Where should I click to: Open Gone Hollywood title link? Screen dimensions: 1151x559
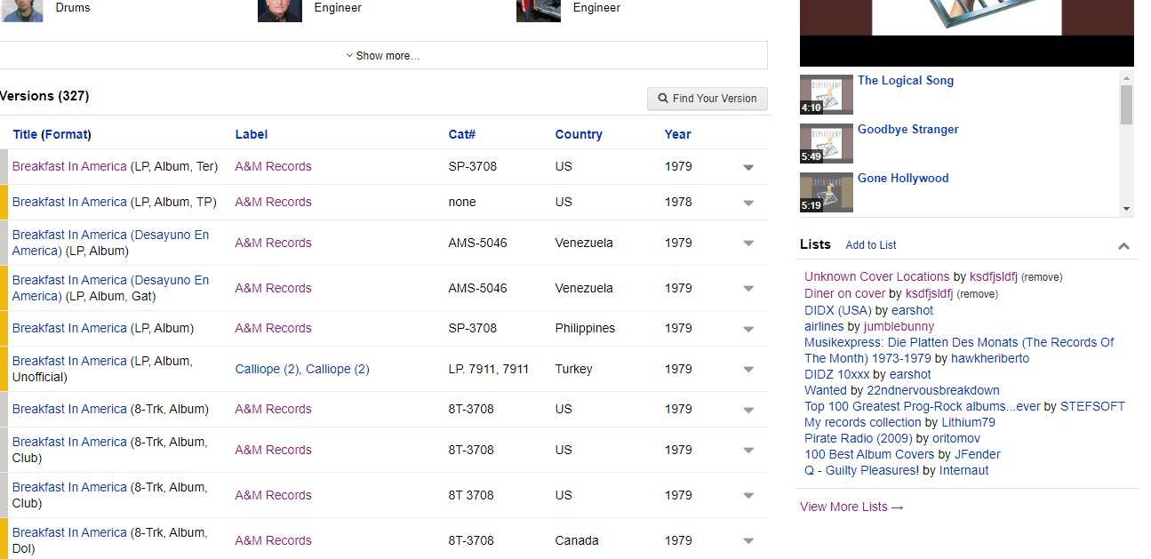click(x=903, y=179)
